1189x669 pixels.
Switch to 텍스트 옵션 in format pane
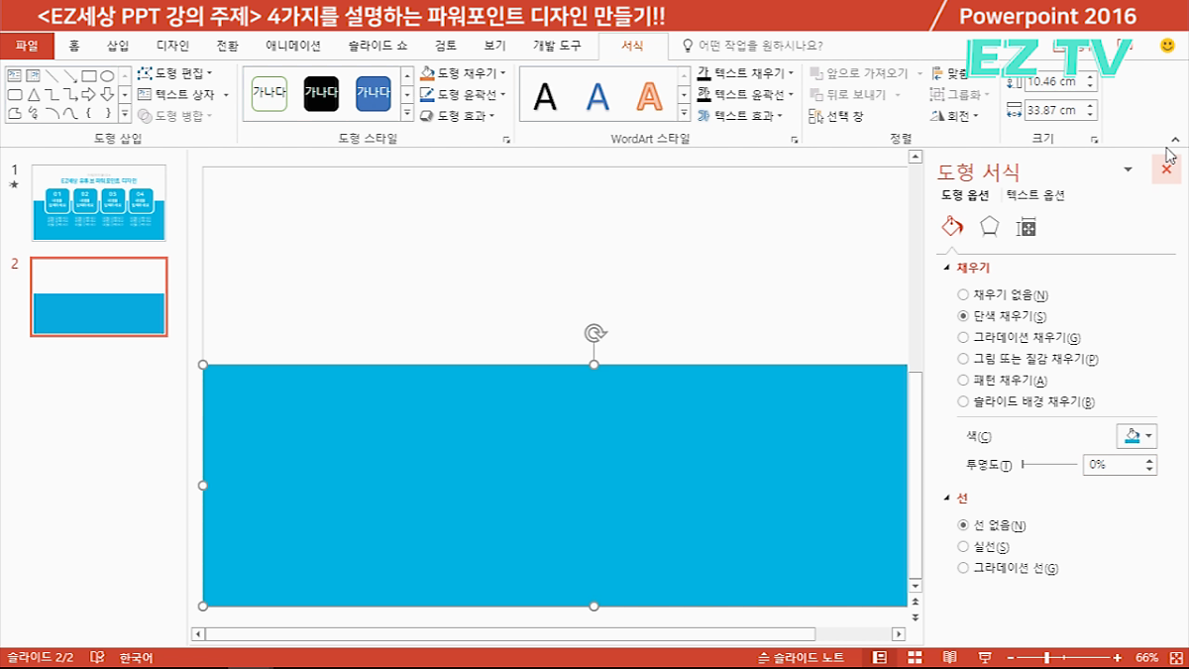click(x=1035, y=195)
